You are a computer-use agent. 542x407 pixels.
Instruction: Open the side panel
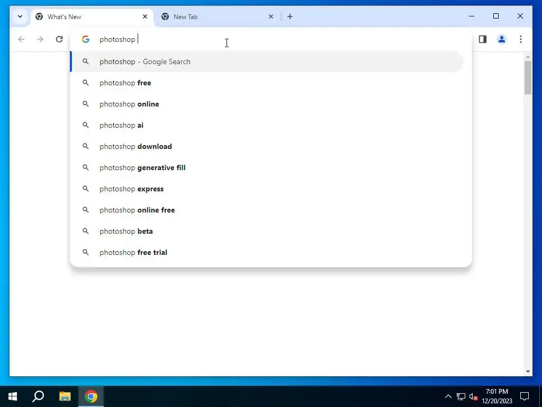click(x=483, y=39)
